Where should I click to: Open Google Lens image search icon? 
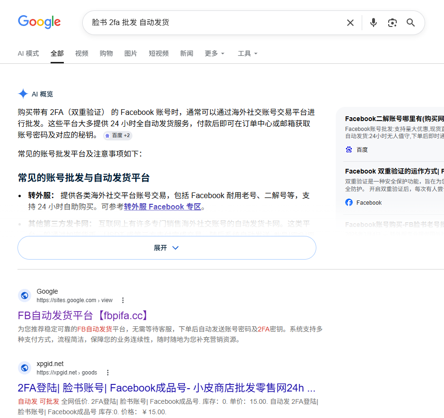pyautogui.click(x=392, y=23)
